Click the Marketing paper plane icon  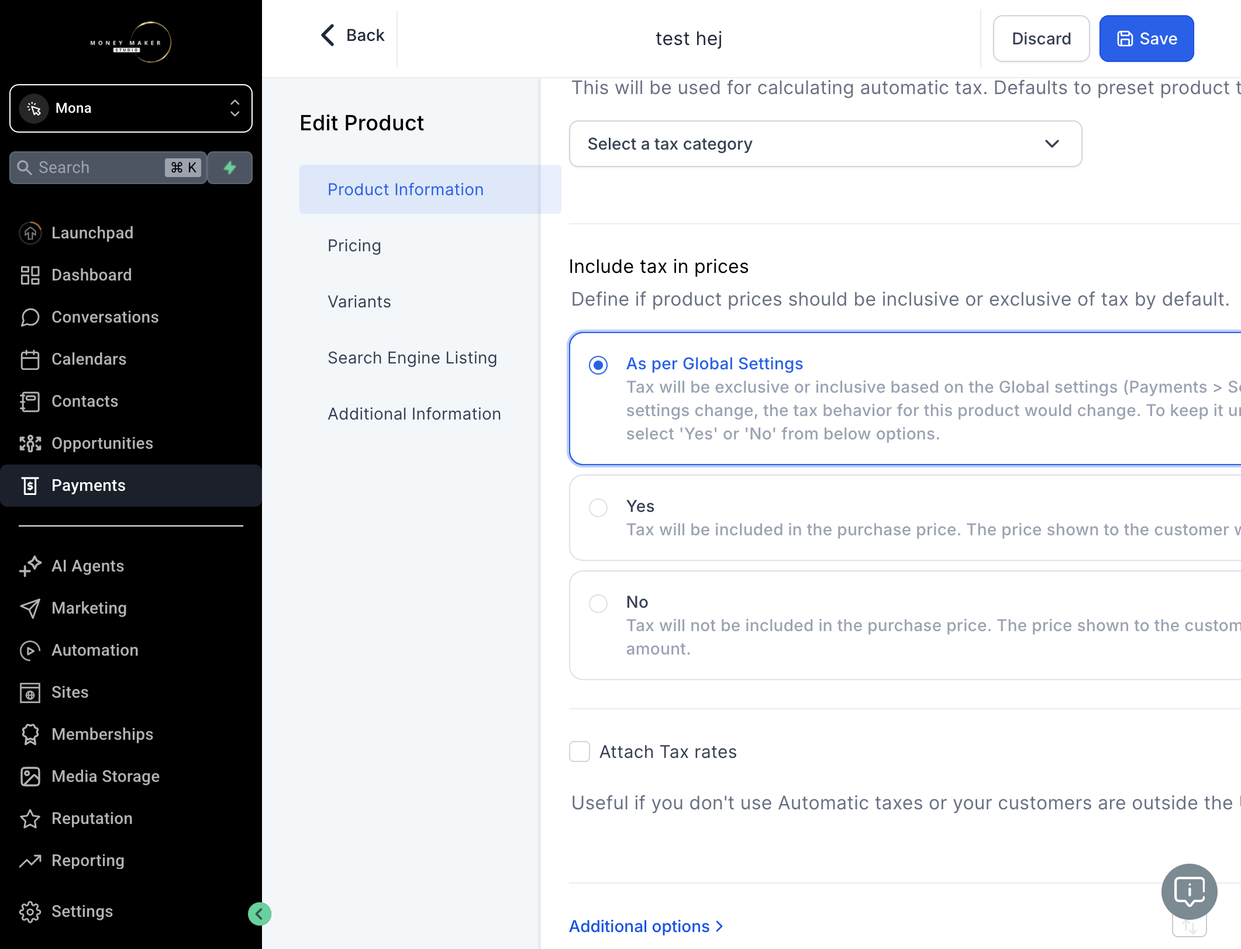(x=30, y=608)
